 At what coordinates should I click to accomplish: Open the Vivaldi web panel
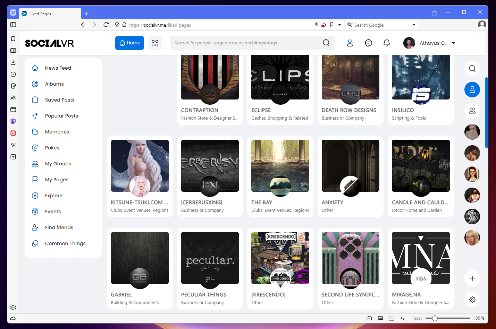tap(13, 133)
